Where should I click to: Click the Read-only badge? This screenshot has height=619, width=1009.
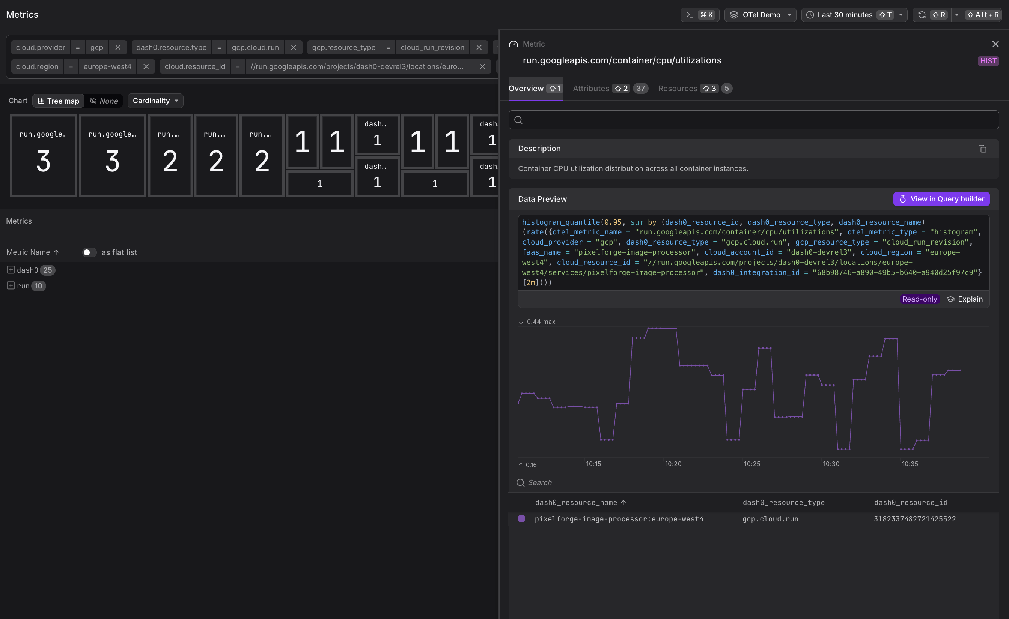[919, 299]
